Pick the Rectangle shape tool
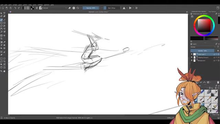 click(x=1, y=23)
